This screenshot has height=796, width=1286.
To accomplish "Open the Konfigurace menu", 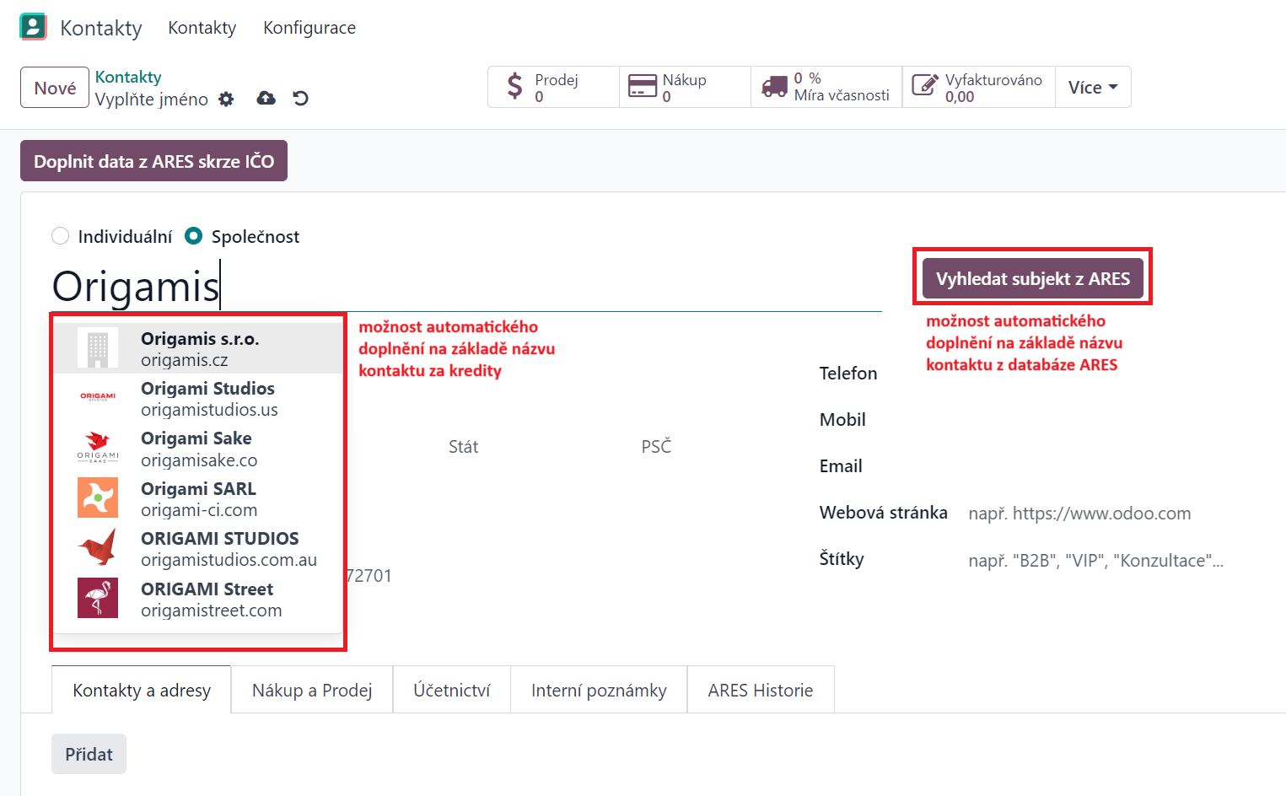I will 309,28.
